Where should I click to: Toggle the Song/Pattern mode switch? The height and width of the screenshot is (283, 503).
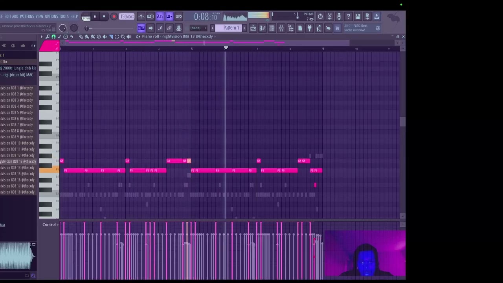click(x=86, y=17)
